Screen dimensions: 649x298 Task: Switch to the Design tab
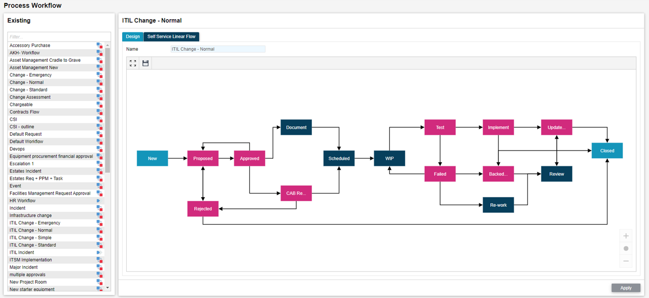pyautogui.click(x=133, y=36)
